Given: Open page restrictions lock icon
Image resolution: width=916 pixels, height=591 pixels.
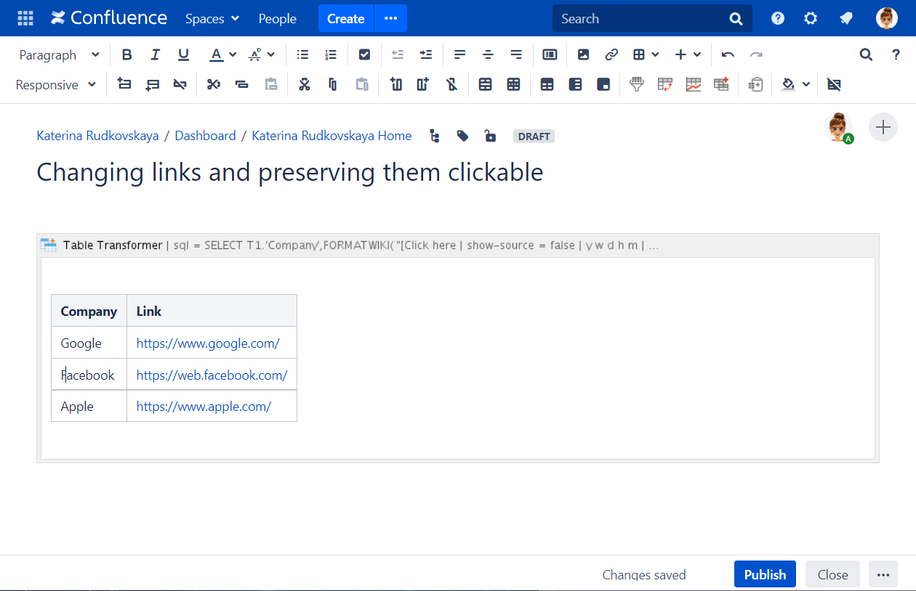Looking at the screenshot, I should (x=491, y=136).
